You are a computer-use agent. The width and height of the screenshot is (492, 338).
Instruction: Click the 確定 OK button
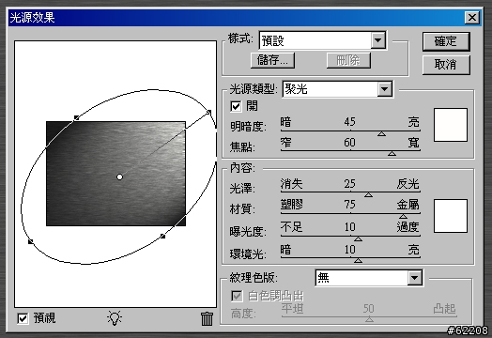click(x=446, y=41)
